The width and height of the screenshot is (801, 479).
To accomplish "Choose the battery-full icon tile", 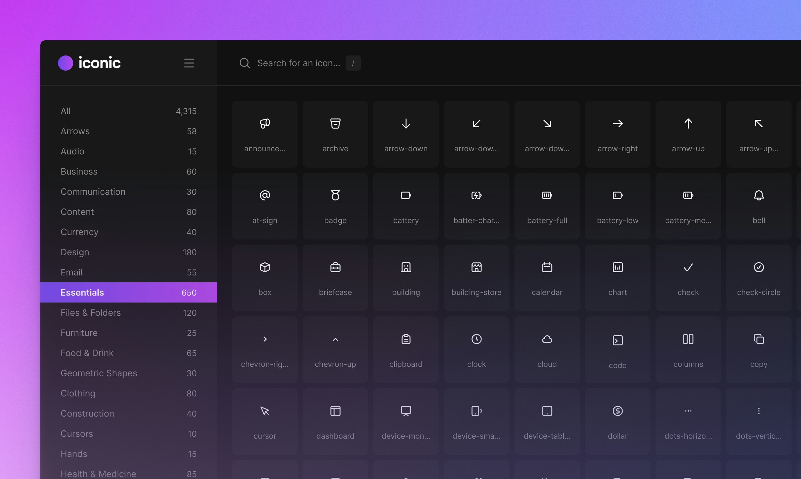I will (547, 206).
